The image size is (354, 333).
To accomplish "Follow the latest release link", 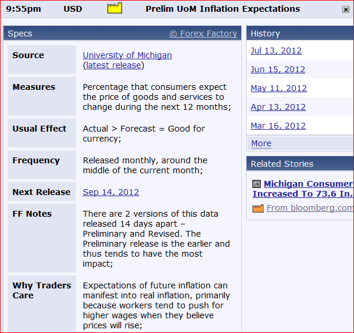I will tap(113, 65).
